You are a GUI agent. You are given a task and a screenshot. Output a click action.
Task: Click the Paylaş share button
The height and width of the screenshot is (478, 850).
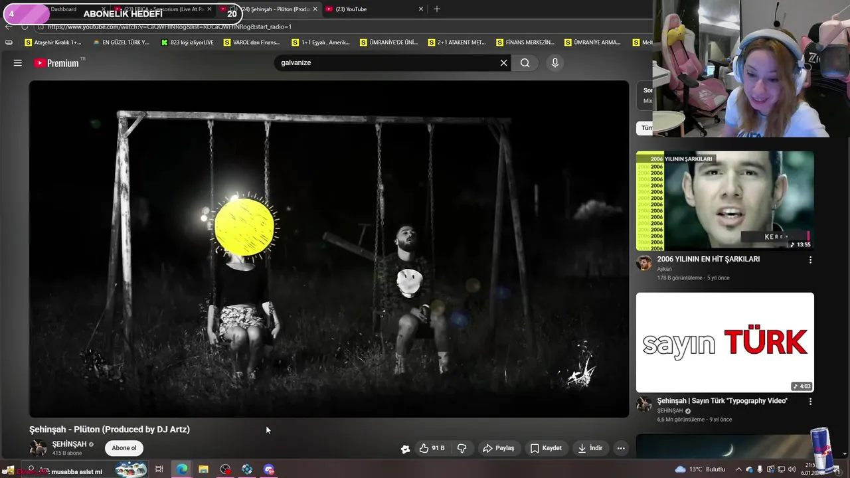(498, 448)
